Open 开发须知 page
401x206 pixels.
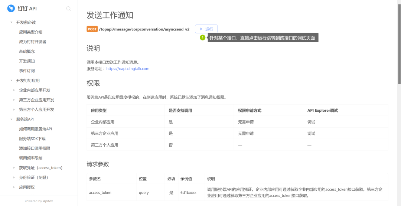click(27, 61)
